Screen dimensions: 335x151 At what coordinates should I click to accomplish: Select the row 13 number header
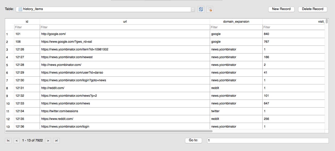click(x=10, y=126)
